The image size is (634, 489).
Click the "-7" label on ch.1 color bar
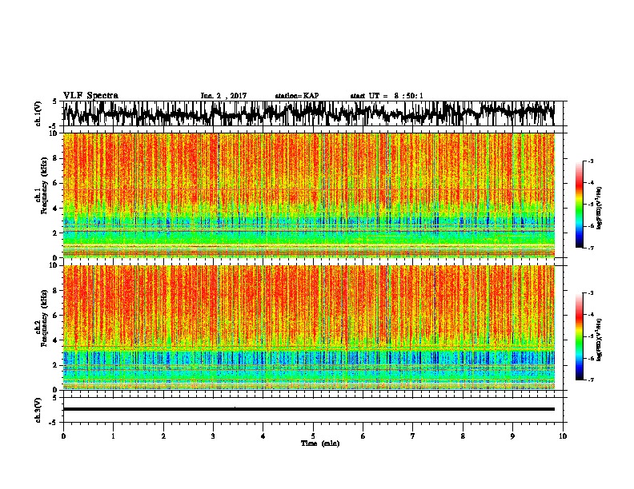pos(590,248)
